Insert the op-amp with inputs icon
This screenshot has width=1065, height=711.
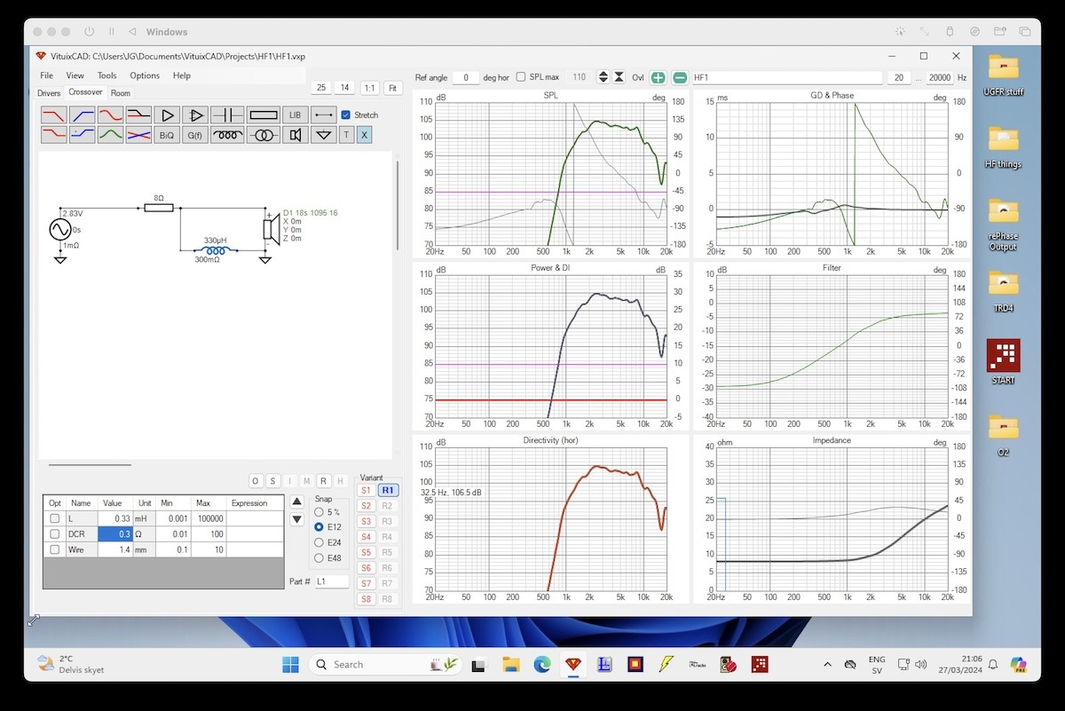coord(194,115)
